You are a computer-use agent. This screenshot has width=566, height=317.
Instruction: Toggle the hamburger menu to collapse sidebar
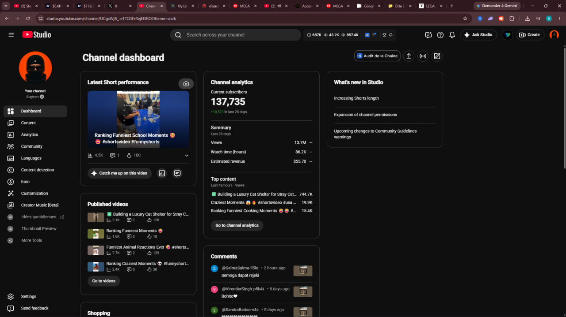tap(11, 35)
